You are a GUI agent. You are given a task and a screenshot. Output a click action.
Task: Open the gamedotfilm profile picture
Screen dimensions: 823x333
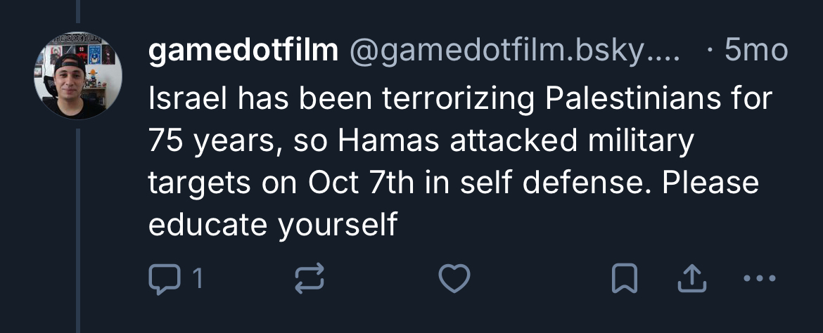[x=78, y=75]
